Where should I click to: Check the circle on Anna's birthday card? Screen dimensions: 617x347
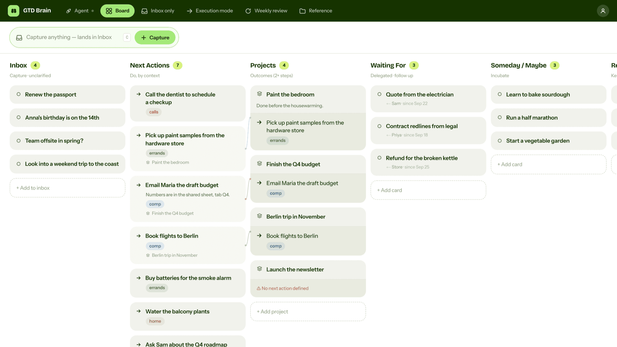(19, 117)
